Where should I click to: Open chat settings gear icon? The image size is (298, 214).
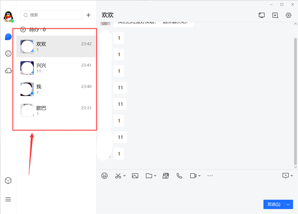289,15
